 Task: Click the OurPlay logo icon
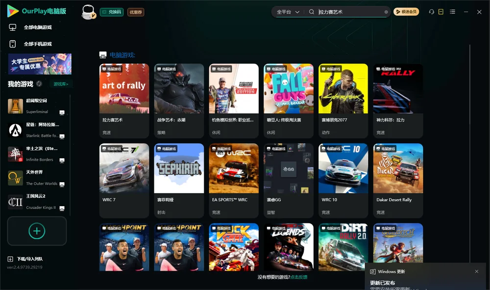click(13, 11)
